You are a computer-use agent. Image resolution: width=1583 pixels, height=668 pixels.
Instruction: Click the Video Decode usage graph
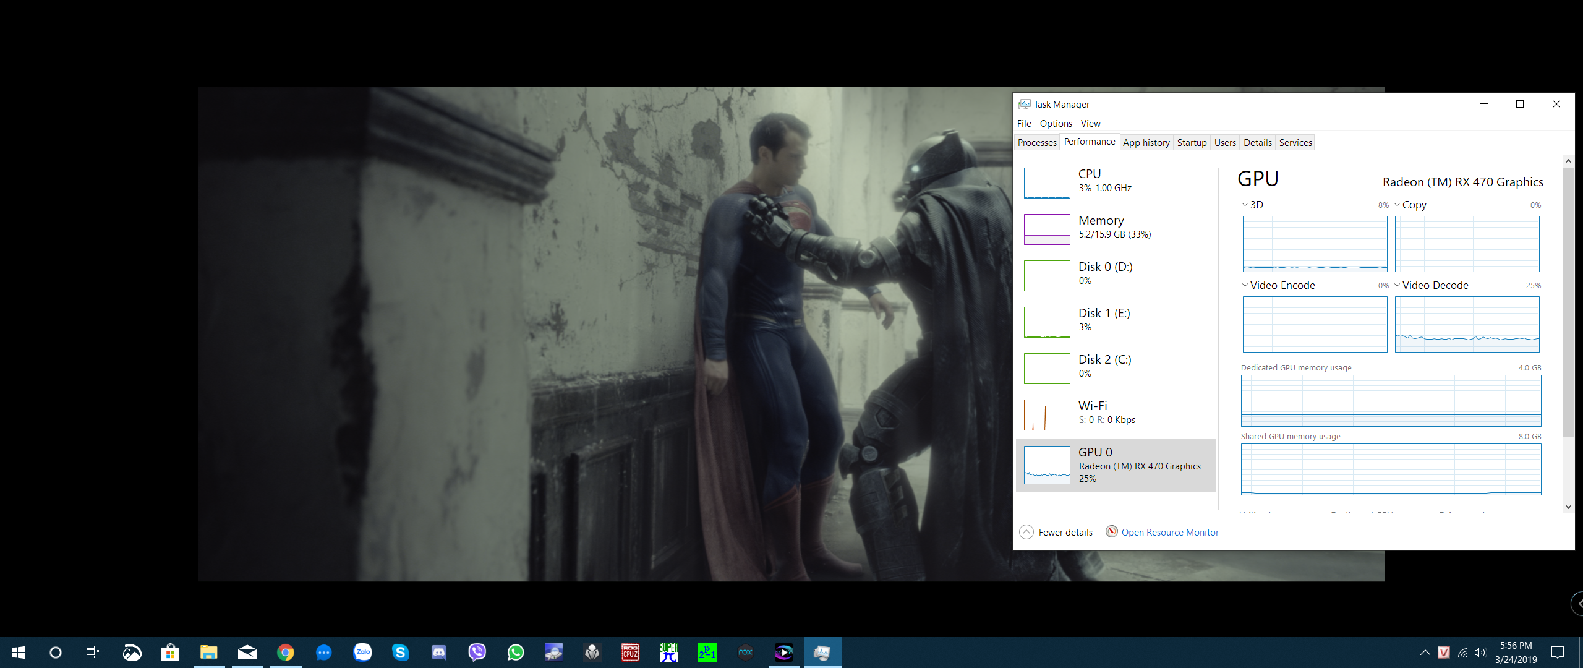click(x=1467, y=324)
